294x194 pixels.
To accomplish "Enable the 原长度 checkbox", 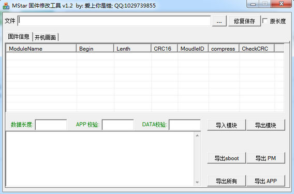I will [x=265, y=21].
